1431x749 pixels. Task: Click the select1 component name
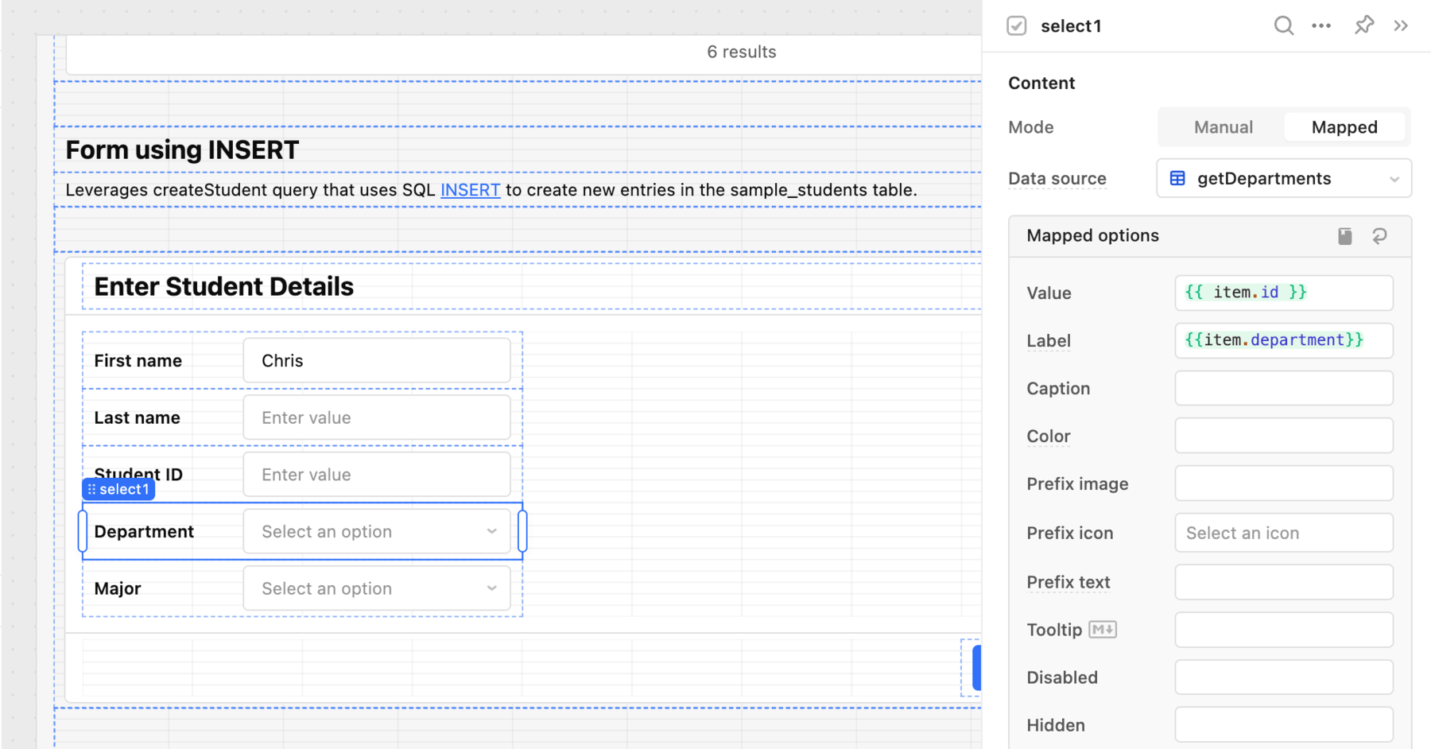(1071, 26)
